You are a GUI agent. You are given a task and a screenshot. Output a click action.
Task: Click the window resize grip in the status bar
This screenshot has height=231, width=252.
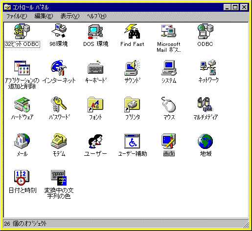pos(246,225)
